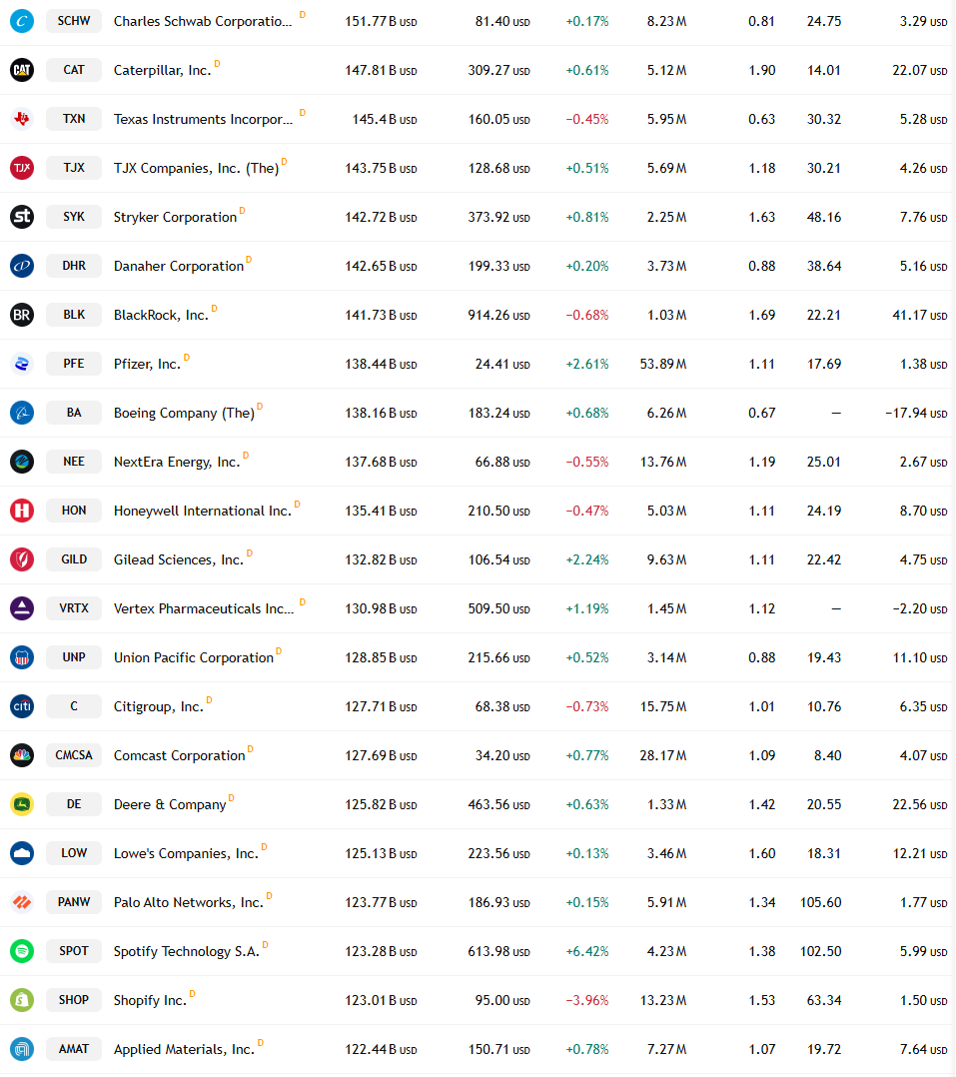956x1077 pixels.
Task: Open Charles Schwab Corporation company link
Action: click(x=203, y=21)
